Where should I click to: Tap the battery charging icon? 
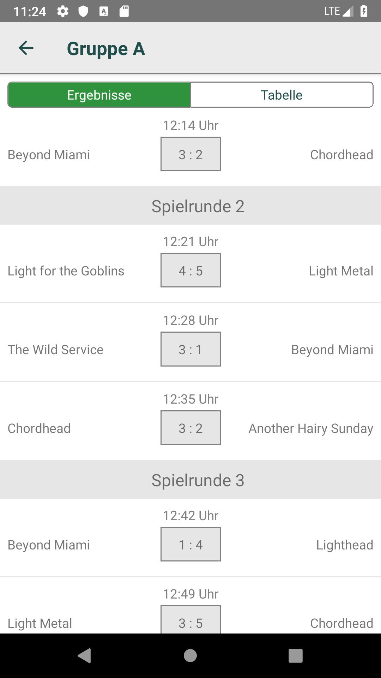tap(364, 11)
